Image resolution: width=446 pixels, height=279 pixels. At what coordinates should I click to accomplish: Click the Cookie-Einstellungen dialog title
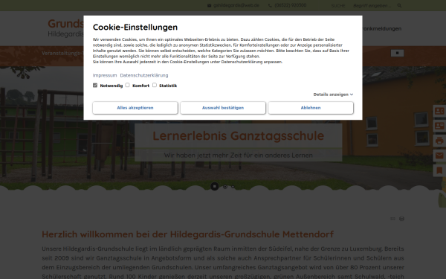point(135,27)
